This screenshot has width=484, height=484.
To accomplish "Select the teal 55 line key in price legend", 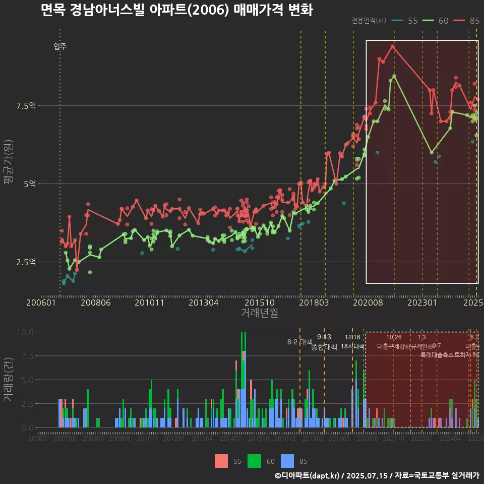I will point(397,21).
